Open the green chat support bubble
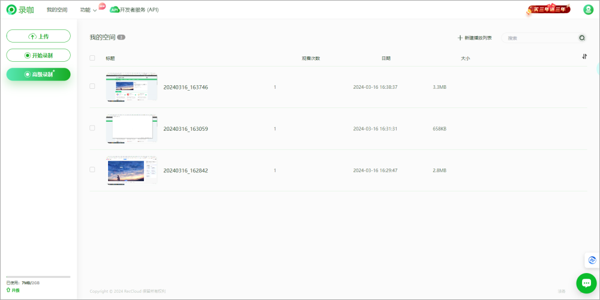 point(586,283)
